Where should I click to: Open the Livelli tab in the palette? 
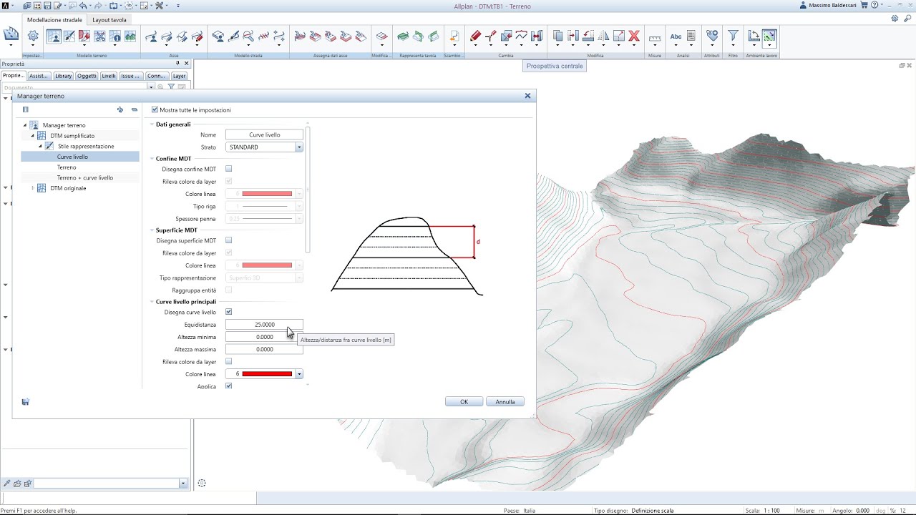[108, 76]
